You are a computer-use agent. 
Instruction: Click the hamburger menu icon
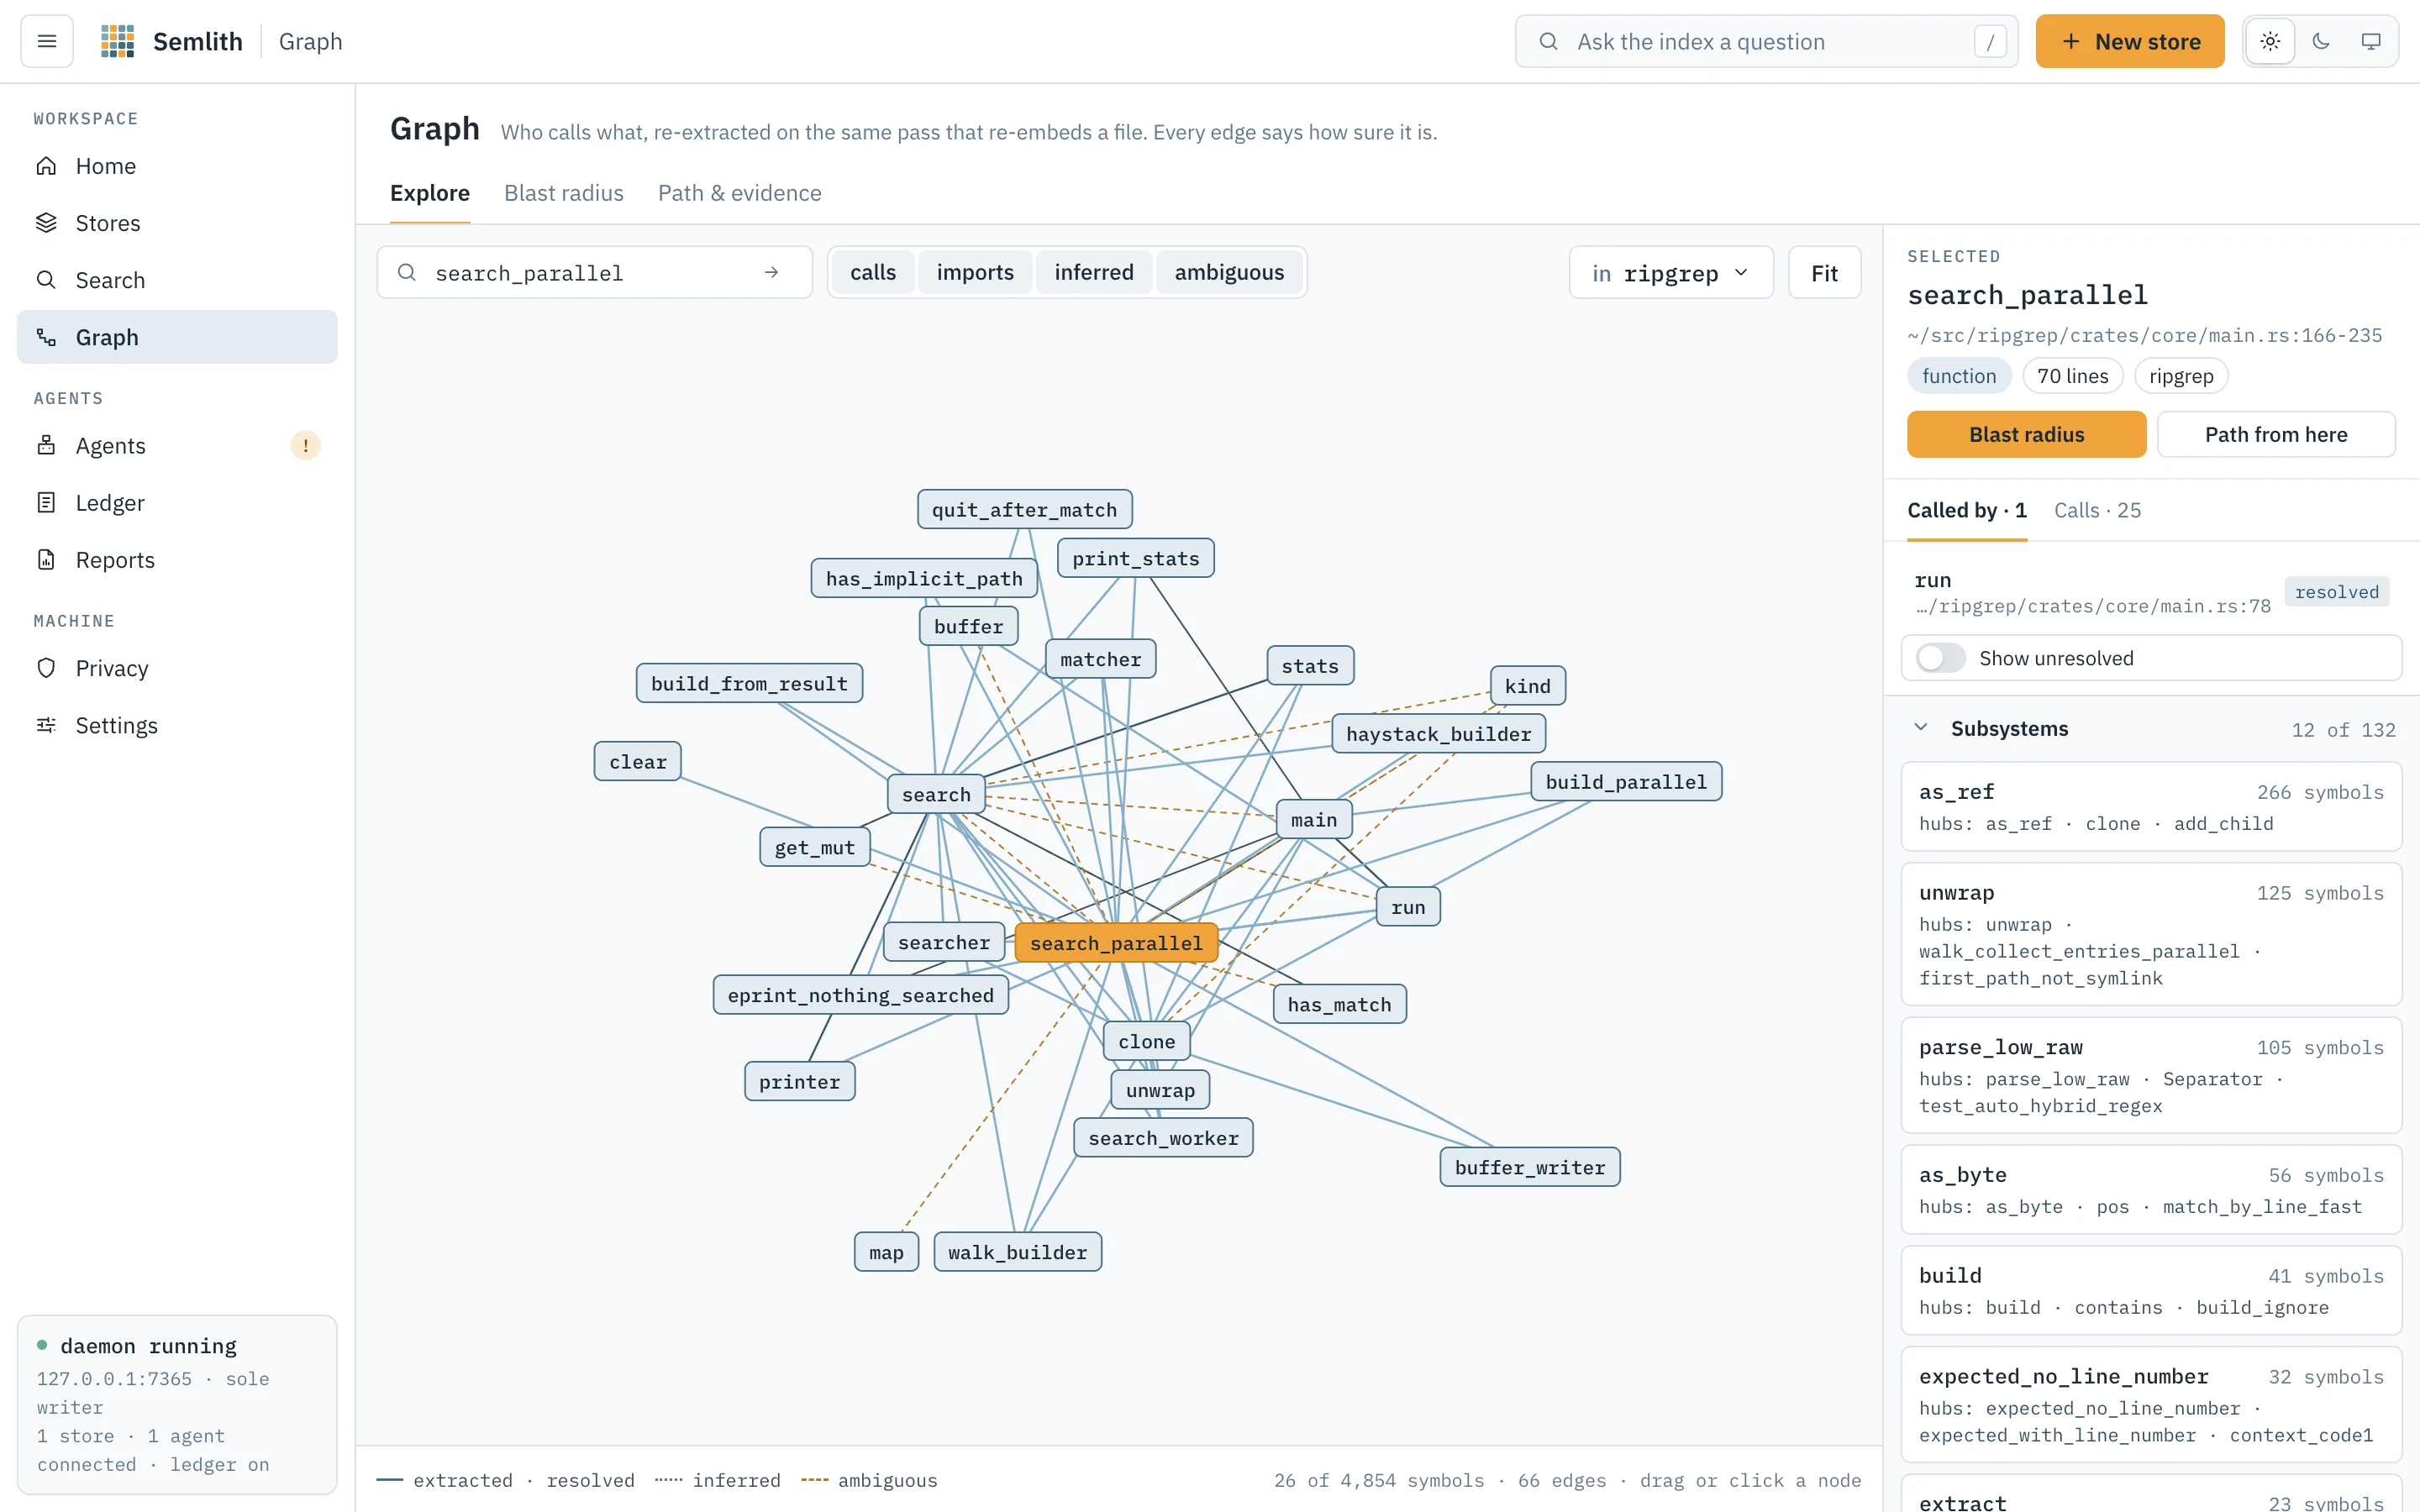(x=46, y=41)
